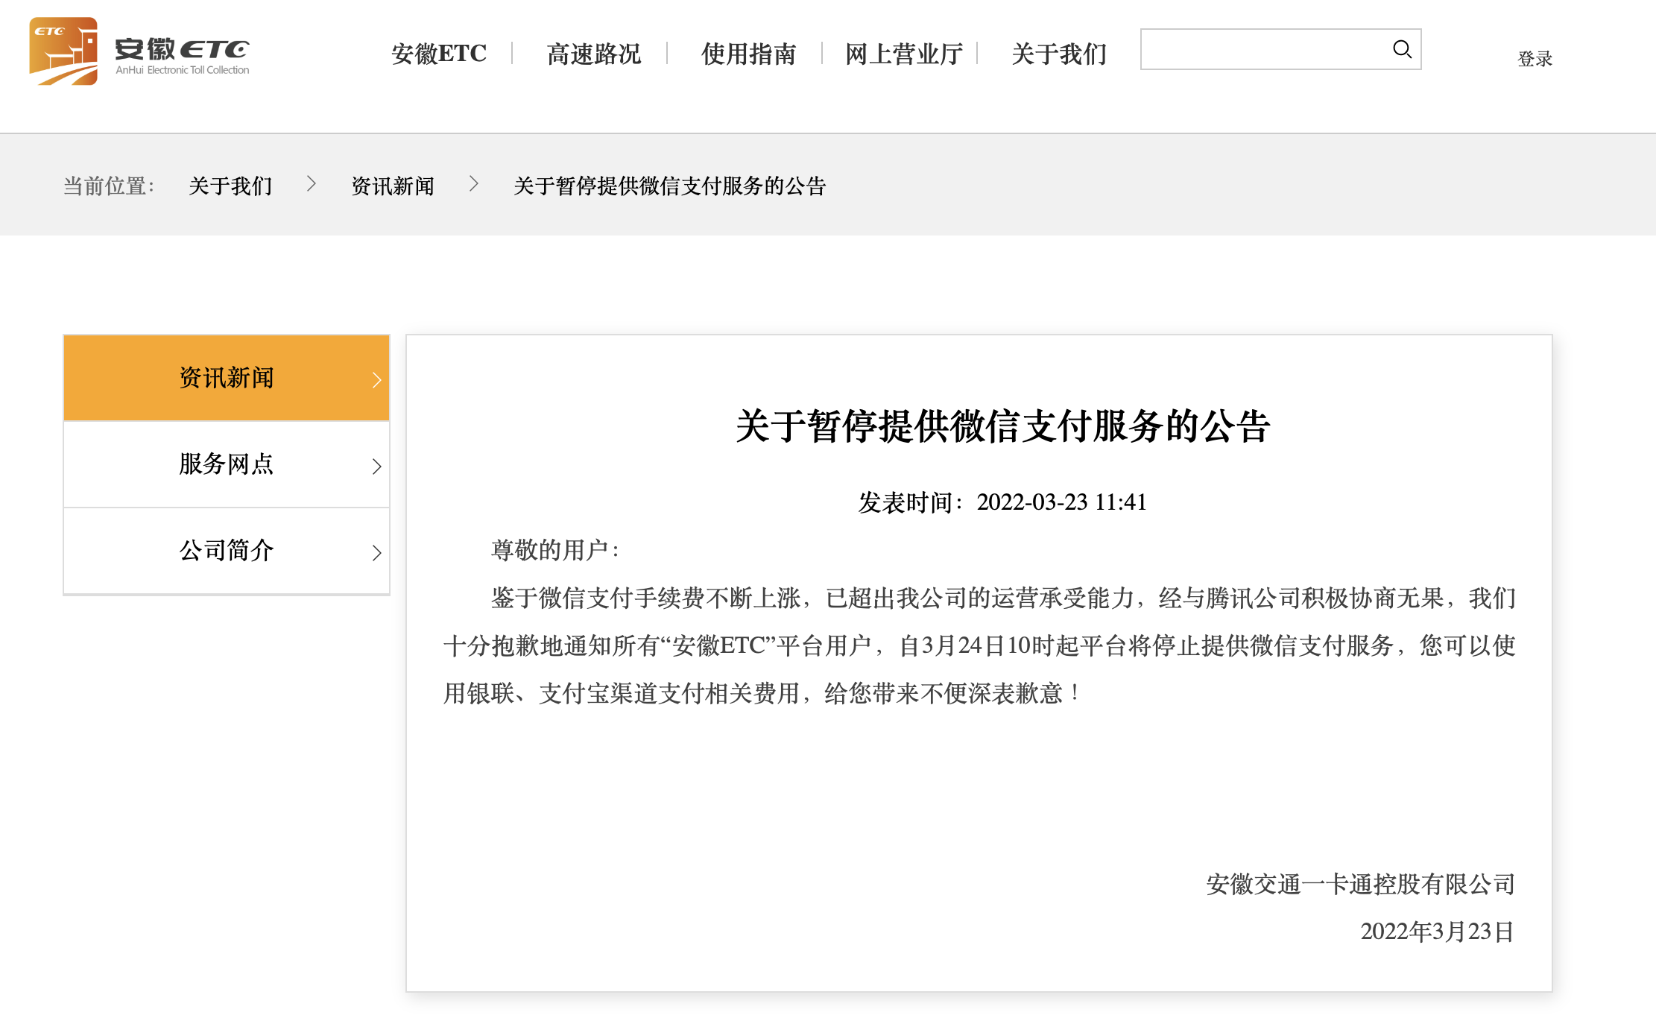Click the 登录 login link
This screenshot has height=1024, width=1656.
click(1535, 59)
